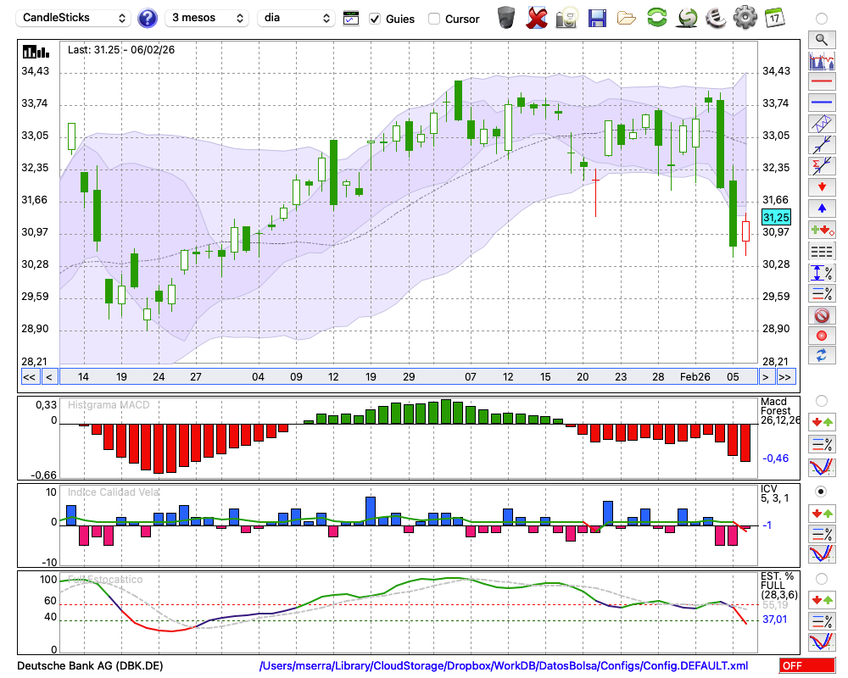Click the camera snapshot icon
The image size is (848, 678).
(x=566, y=18)
